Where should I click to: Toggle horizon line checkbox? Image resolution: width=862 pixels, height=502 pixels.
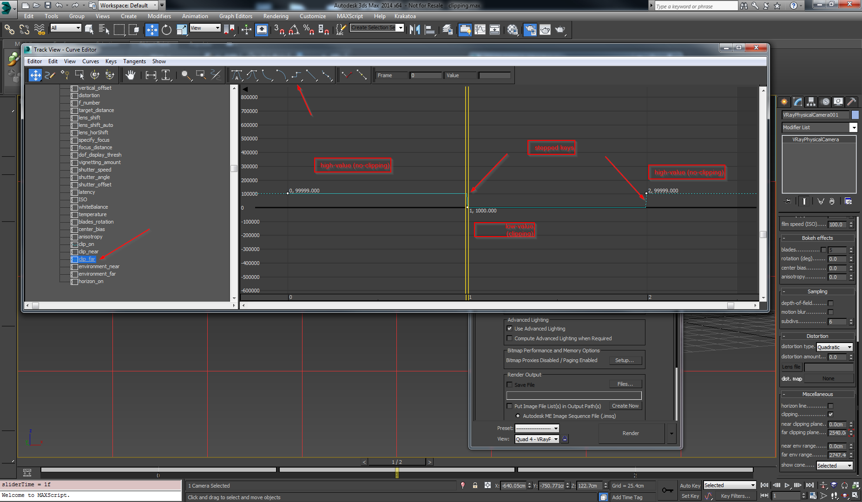click(830, 406)
